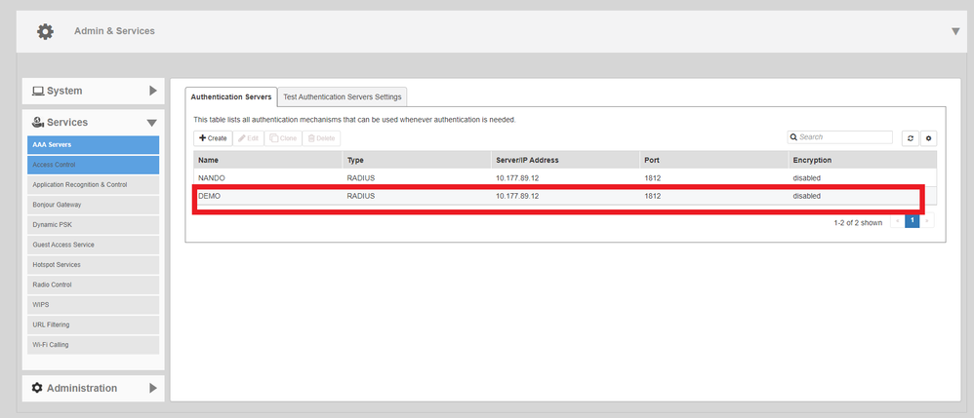Switch to Test Authentication Servers Settings tab

(342, 96)
